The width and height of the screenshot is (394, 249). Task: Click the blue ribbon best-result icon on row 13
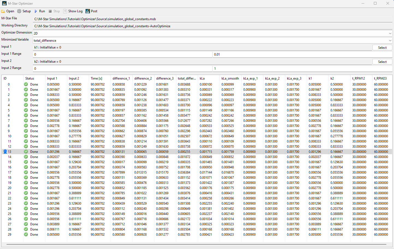[5, 152]
